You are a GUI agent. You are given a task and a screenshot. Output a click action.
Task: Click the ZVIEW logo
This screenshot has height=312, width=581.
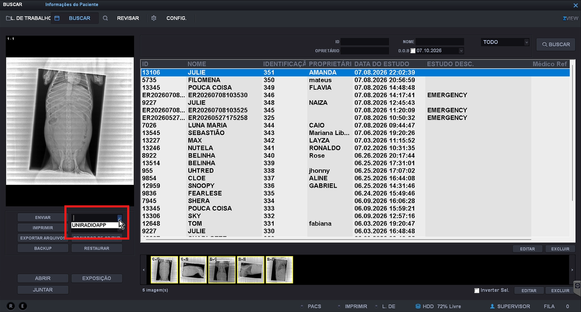pos(570,18)
